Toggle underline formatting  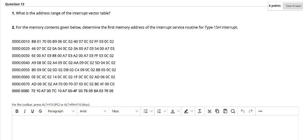pyautogui.click(x=32, y=111)
